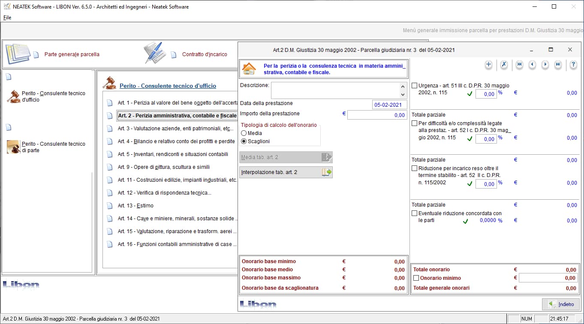
Task: Go to the next record arrow icon
Action: click(545, 65)
